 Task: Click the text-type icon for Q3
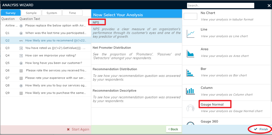pyautogui.click(x=21, y=48)
